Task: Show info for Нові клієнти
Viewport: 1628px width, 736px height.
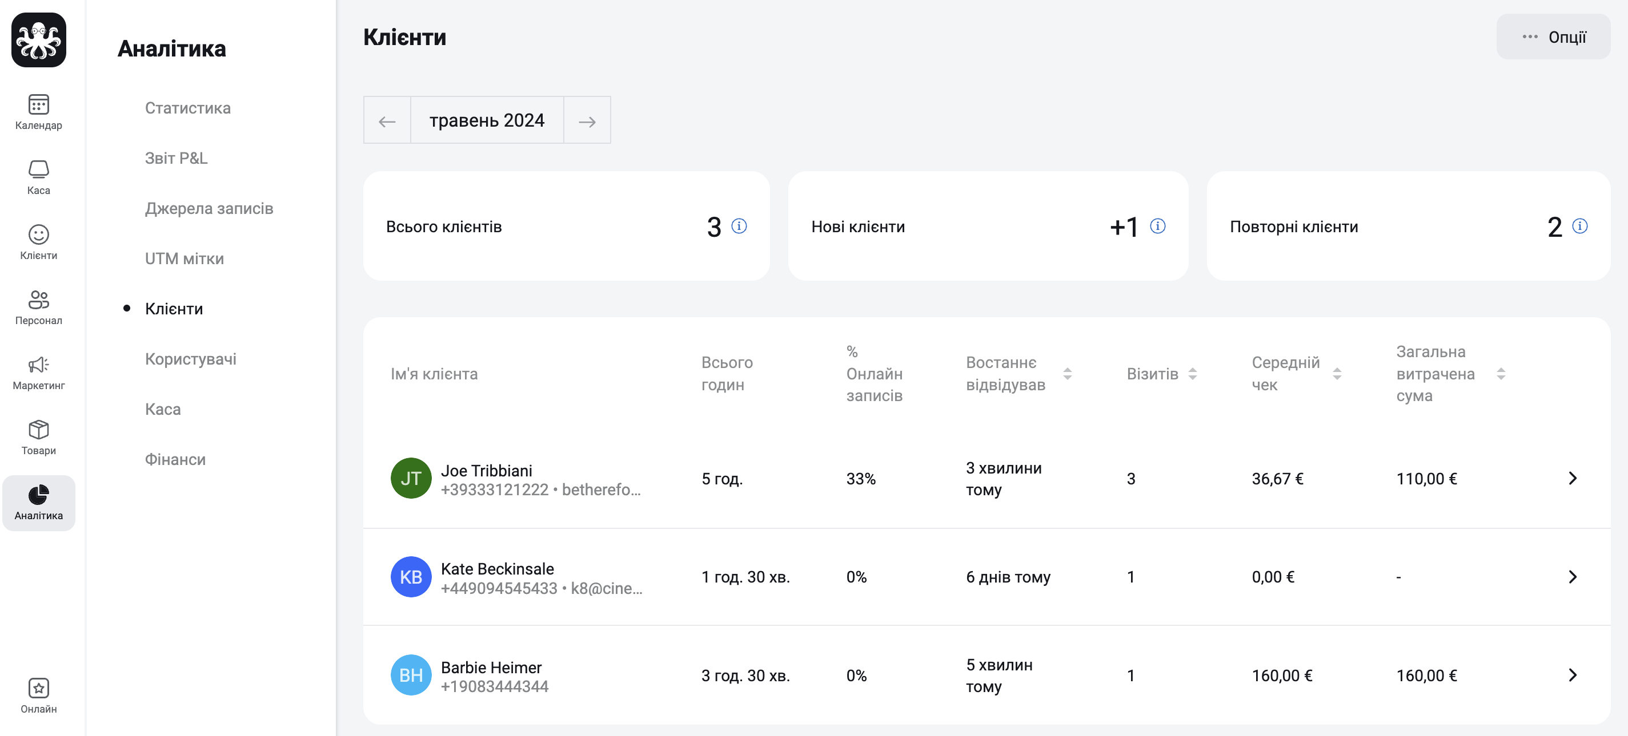Action: click(x=1158, y=226)
